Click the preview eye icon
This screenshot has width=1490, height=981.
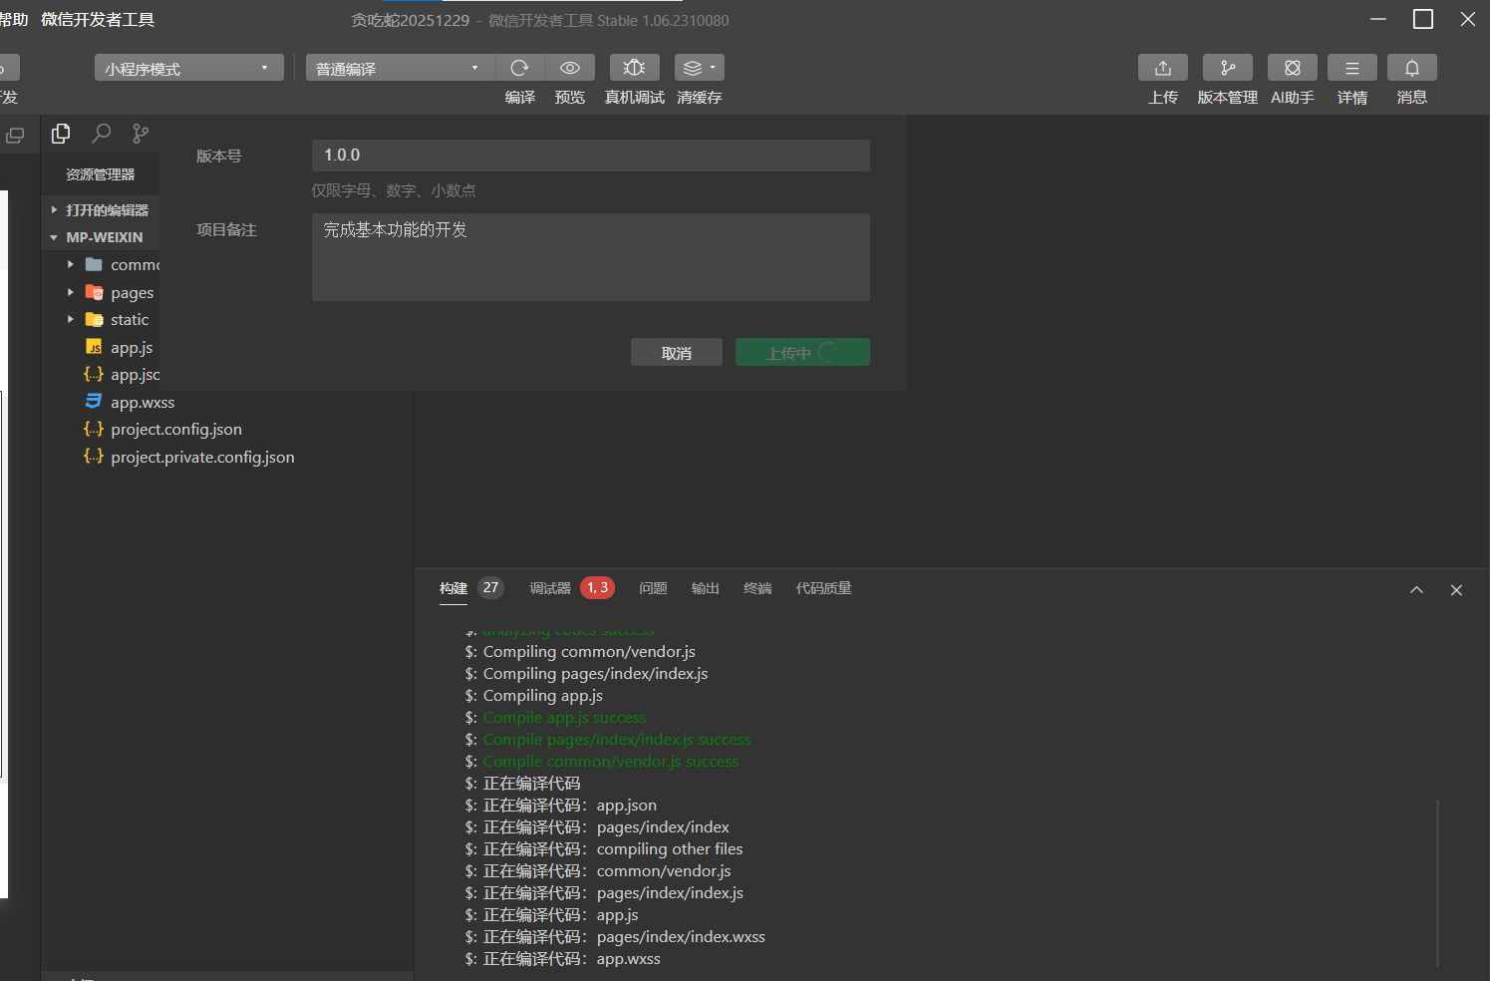[x=570, y=68]
